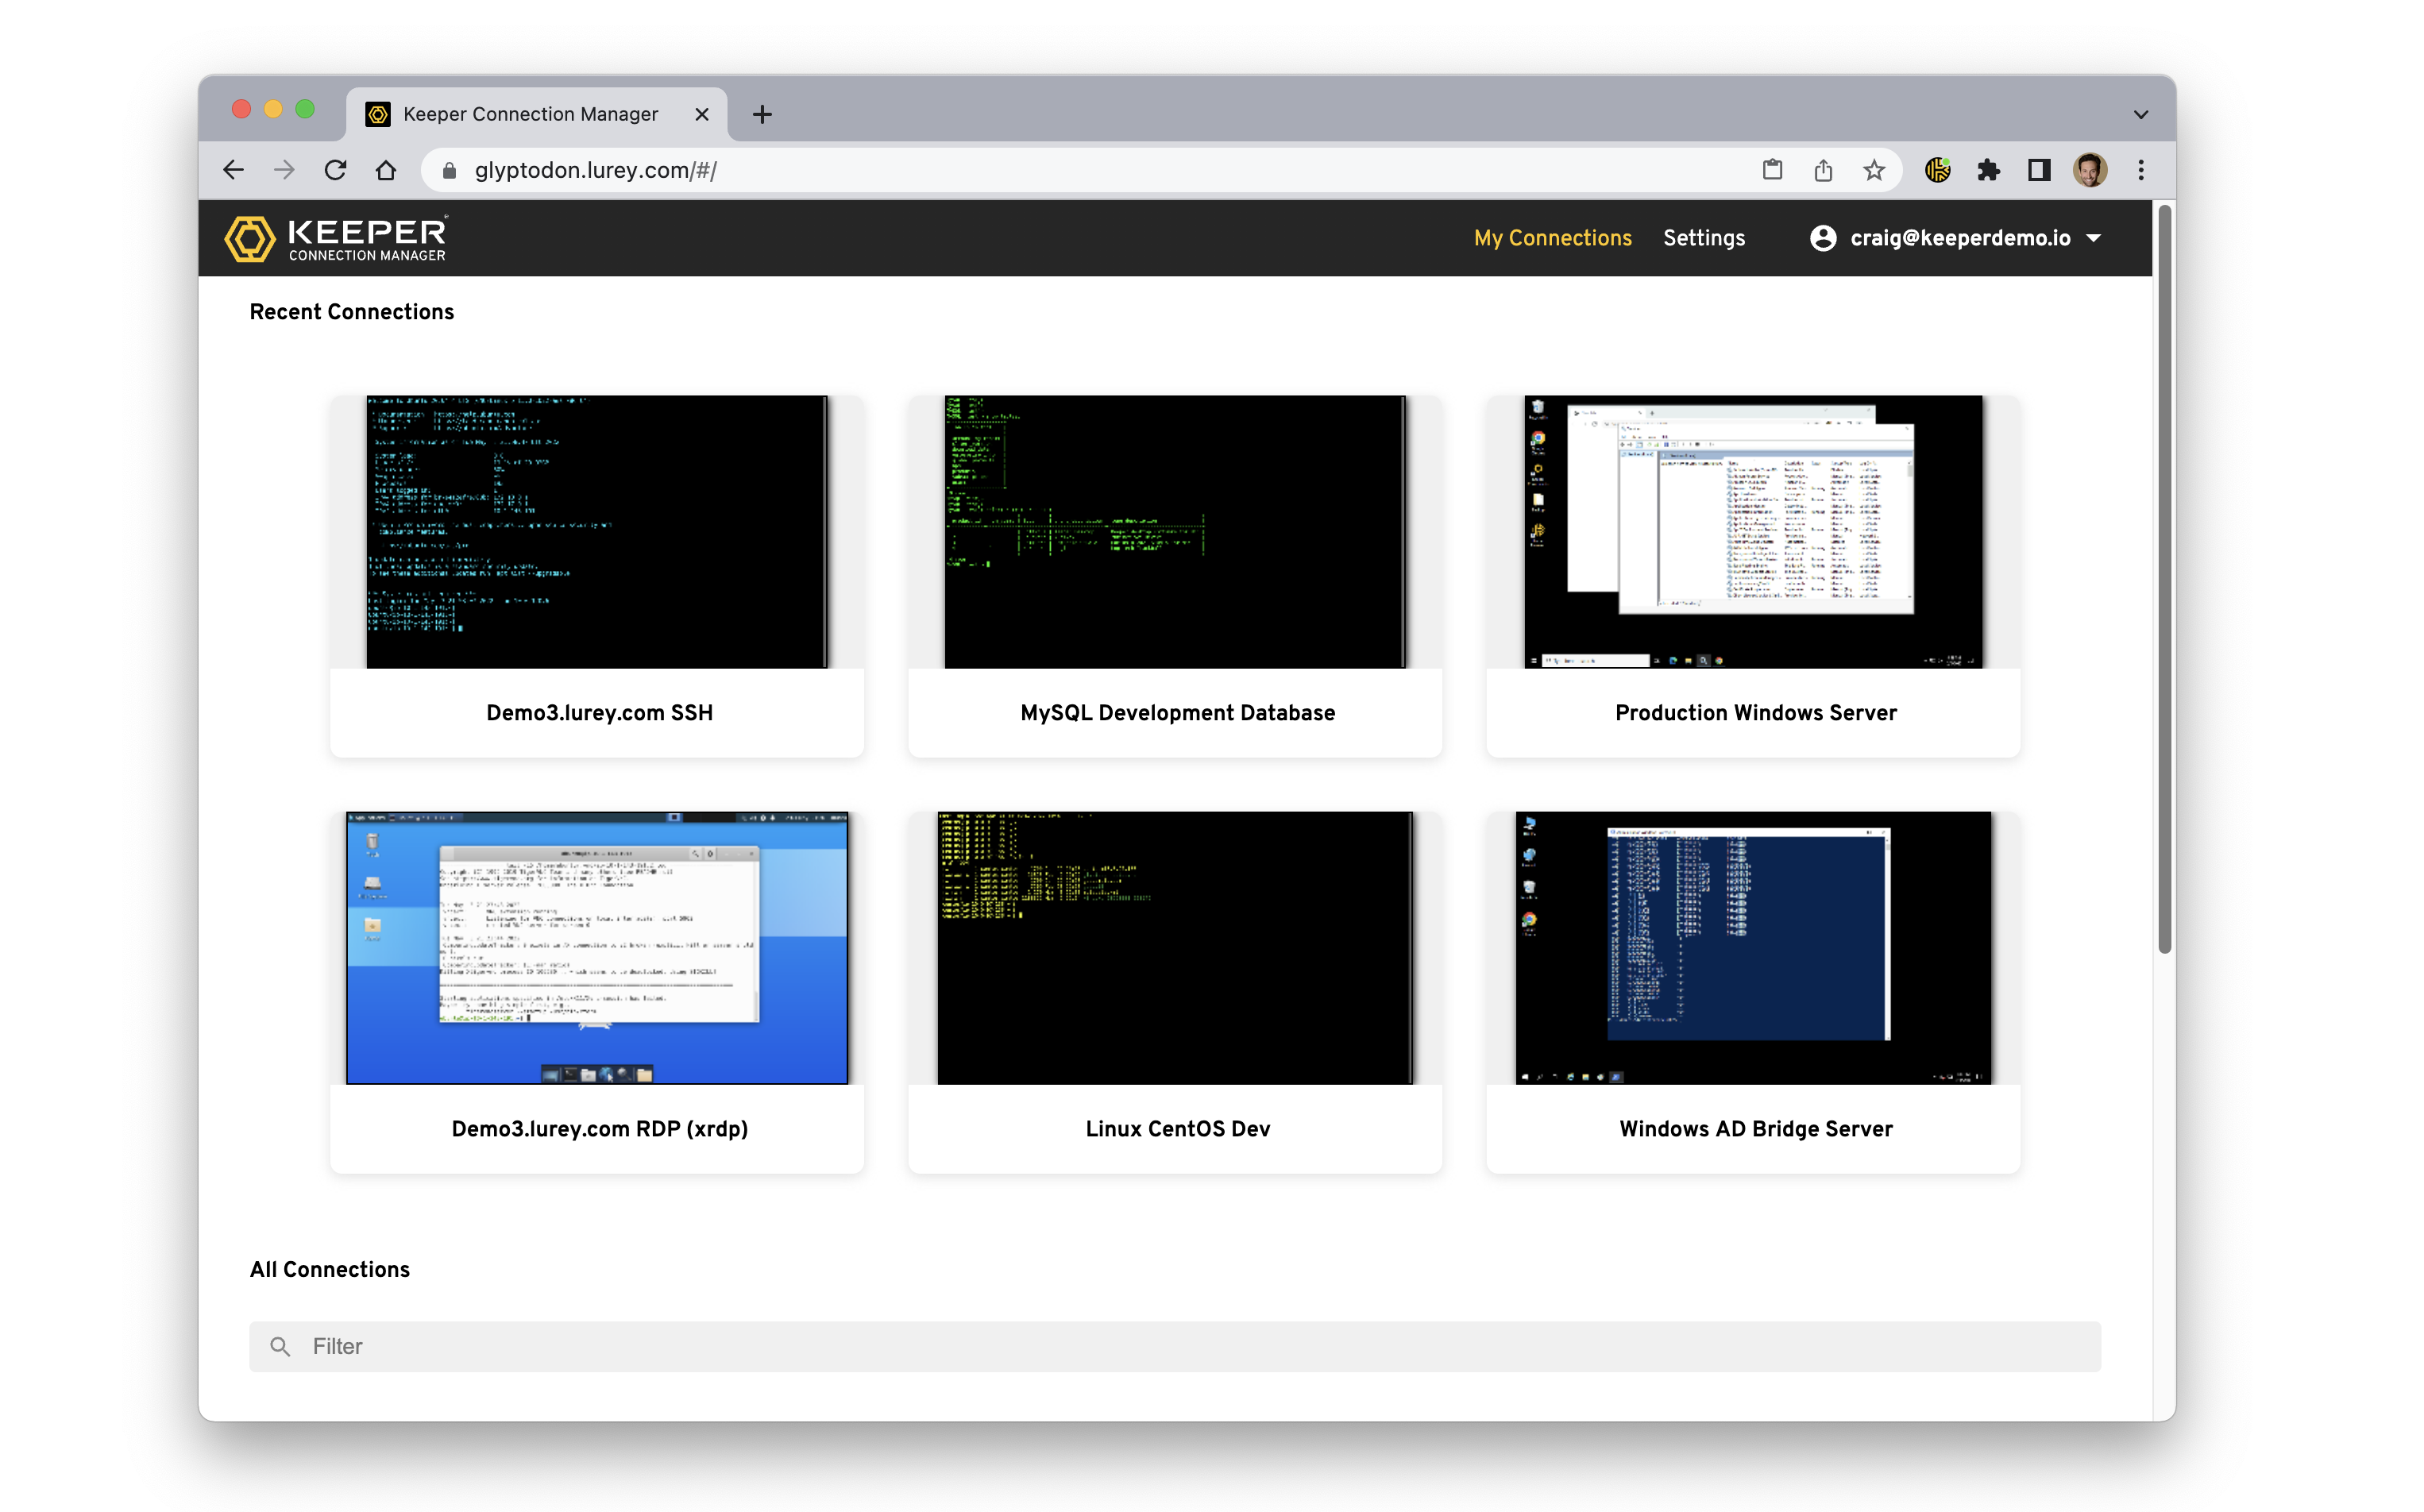Select the Keeper Connection Manager tab

pyautogui.click(x=537, y=114)
